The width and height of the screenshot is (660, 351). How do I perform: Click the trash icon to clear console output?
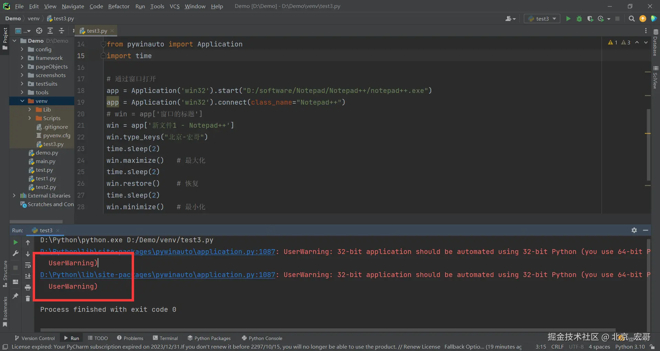click(28, 298)
